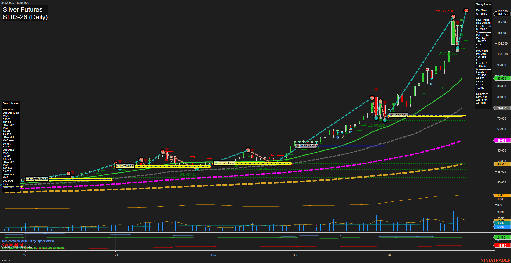Click the magenta 59.624 moving-average price marker
Screen dimensions: 511x263
click(501, 140)
